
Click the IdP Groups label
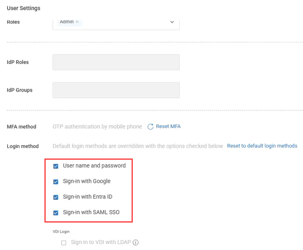point(20,90)
